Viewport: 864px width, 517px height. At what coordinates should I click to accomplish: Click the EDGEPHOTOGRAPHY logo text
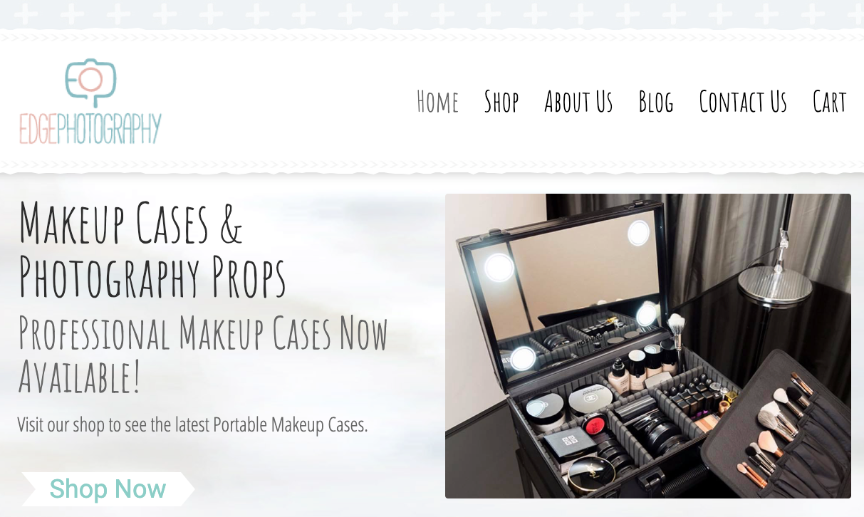click(90, 129)
